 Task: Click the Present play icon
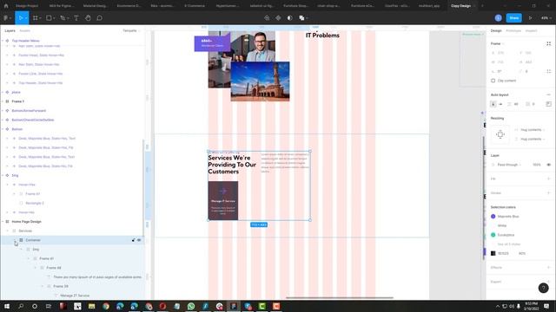[x=531, y=17]
